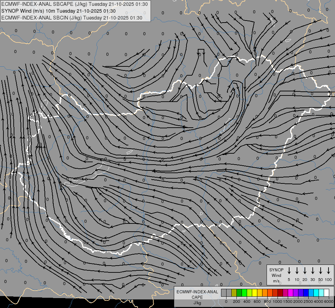Image resolution: width=335 pixels, height=308 pixels.
Task: Click the wind arrow above the 20 label
Action: 305,271
